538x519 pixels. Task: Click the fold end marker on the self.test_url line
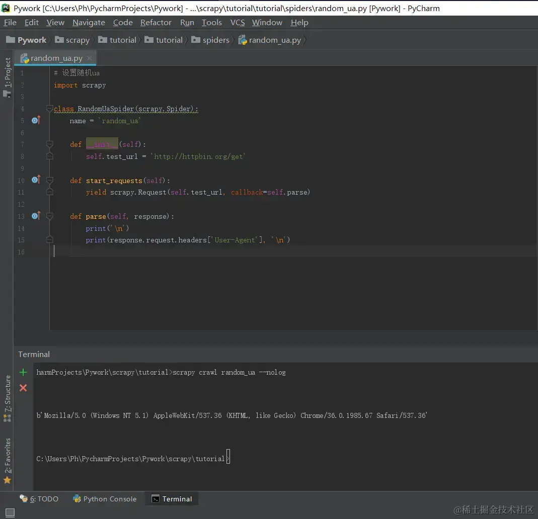50,156
